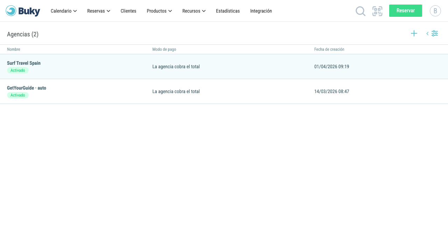Expand the Calendario dropdown menu
Image resolution: width=448 pixels, height=252 pixels.
pyautogui.click(x=64, y=11)
